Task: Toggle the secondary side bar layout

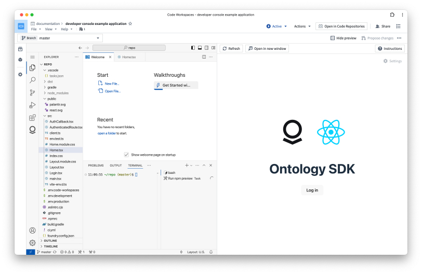Action: click(x=206, y=48)
